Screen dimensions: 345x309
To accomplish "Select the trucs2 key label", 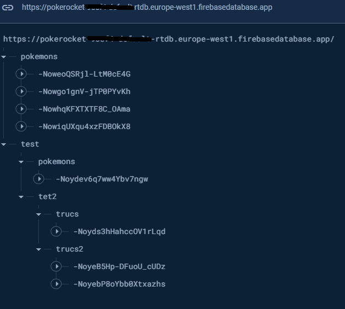I will point(70,249).
